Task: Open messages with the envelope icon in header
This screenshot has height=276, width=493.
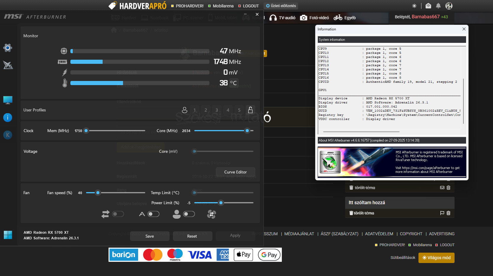Action: tap(428, 6)
